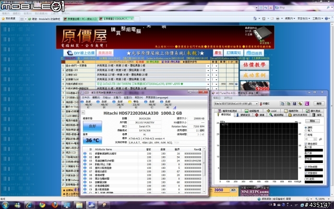Open HD Tune options via the tag icon
Screen dimensions: 334x209
coord(300,103)
